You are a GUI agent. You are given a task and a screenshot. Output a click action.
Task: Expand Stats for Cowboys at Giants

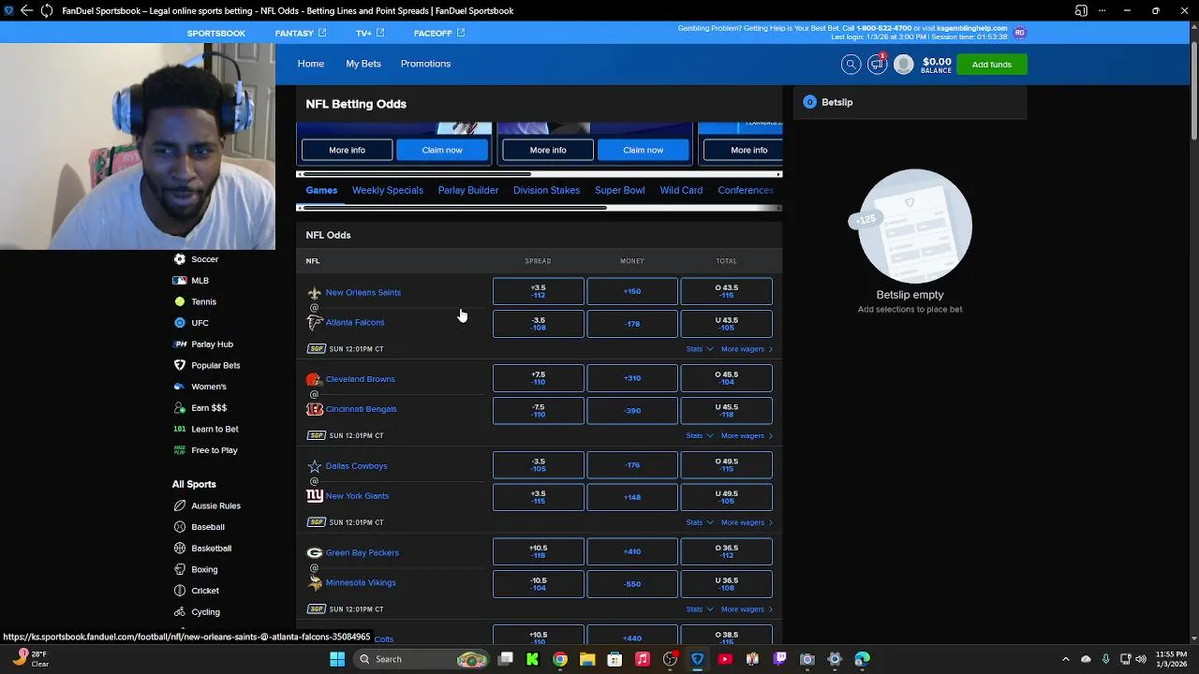[x=699, y=522]
